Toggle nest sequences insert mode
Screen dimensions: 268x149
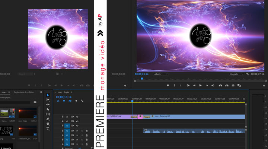58,101
